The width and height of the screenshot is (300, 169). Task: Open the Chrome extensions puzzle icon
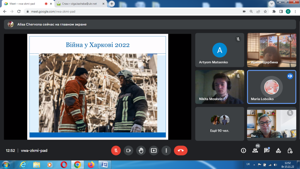274,11
